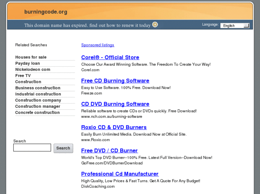Image resolution: width=260 pixels, height=194 pixels.
Task: Select Industrial construction related search
Action: point(38,94)
